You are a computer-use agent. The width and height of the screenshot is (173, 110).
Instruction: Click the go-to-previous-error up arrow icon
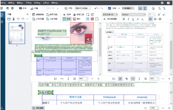tap(159, 8)
